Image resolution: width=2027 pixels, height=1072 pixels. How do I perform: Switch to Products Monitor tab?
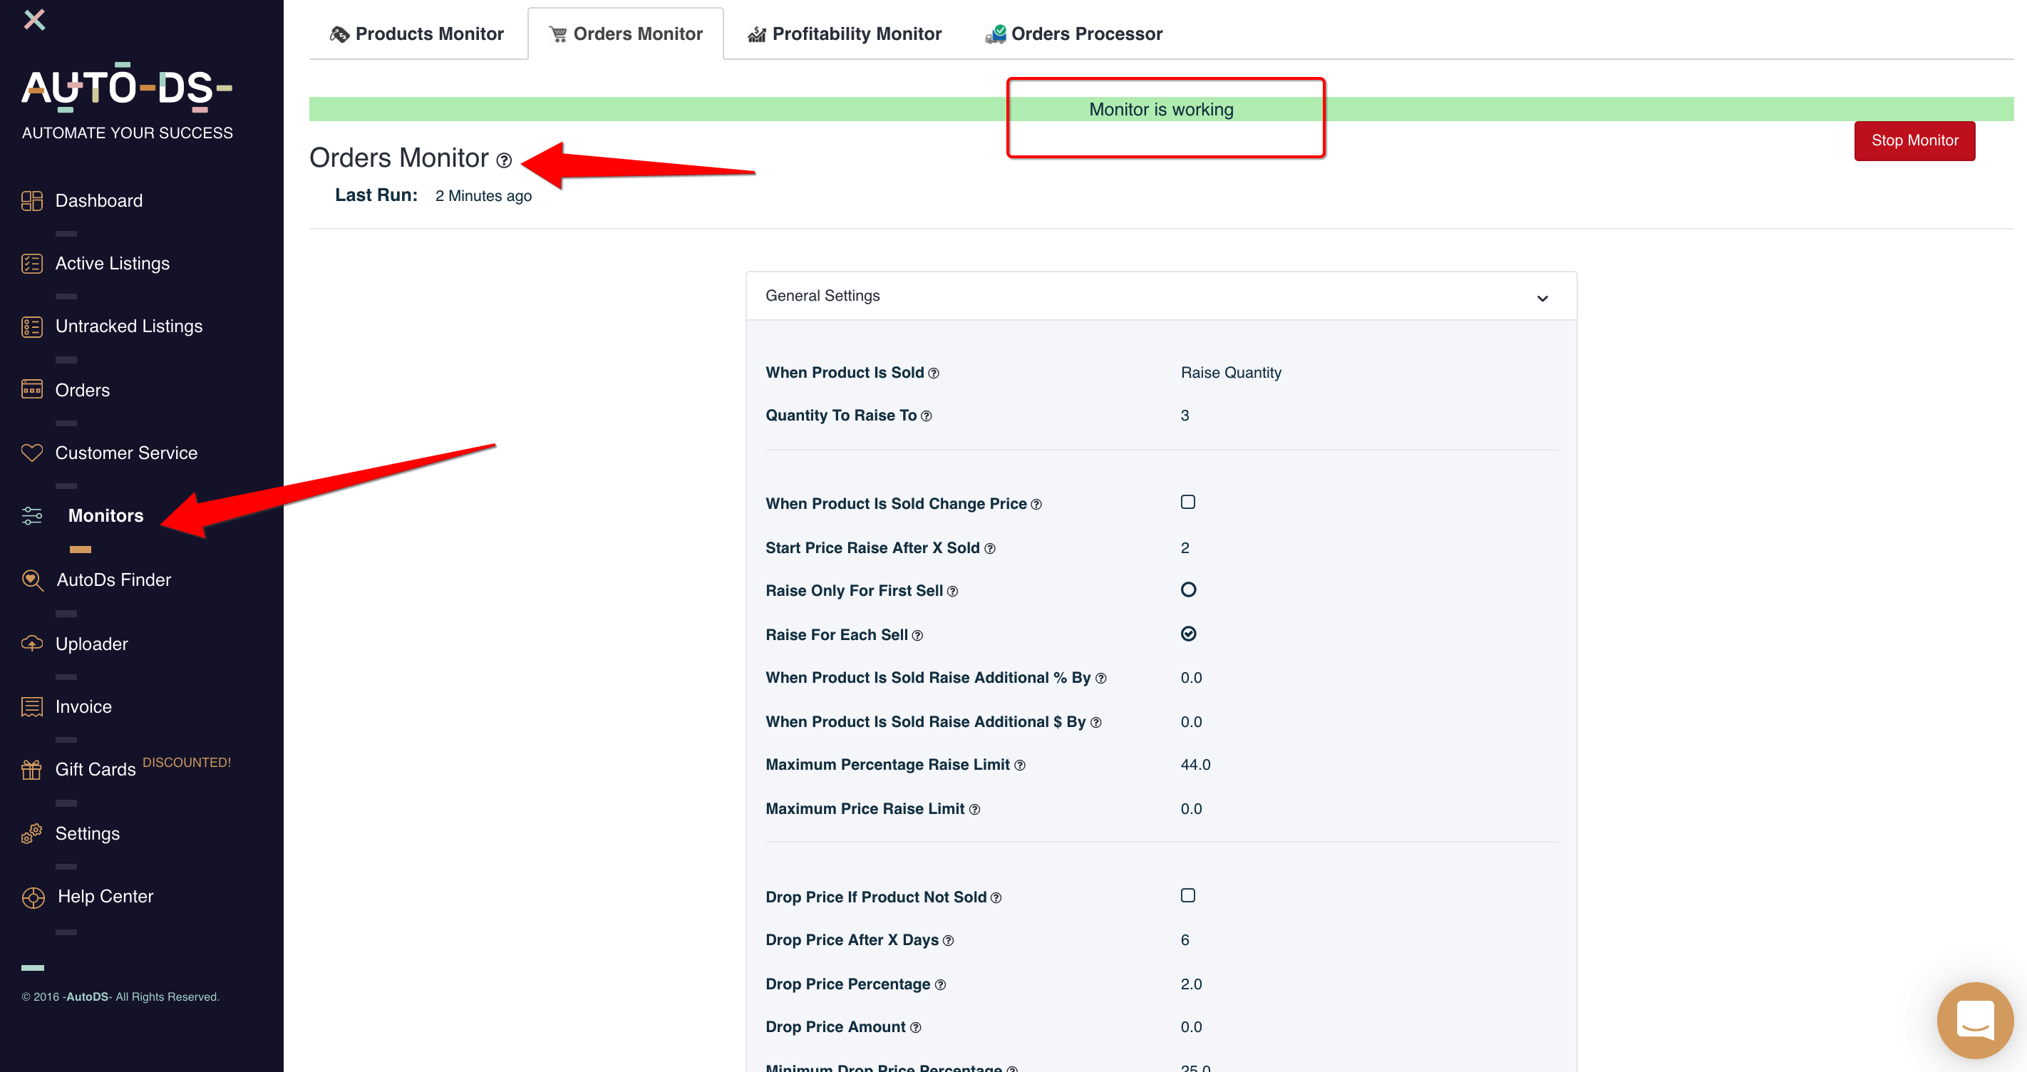pyautogui.click(x=417, y=33)
